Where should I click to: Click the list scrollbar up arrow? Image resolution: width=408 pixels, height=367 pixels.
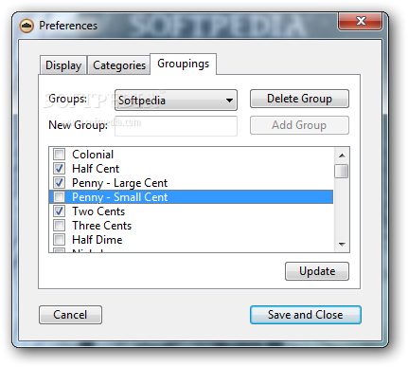342,156
